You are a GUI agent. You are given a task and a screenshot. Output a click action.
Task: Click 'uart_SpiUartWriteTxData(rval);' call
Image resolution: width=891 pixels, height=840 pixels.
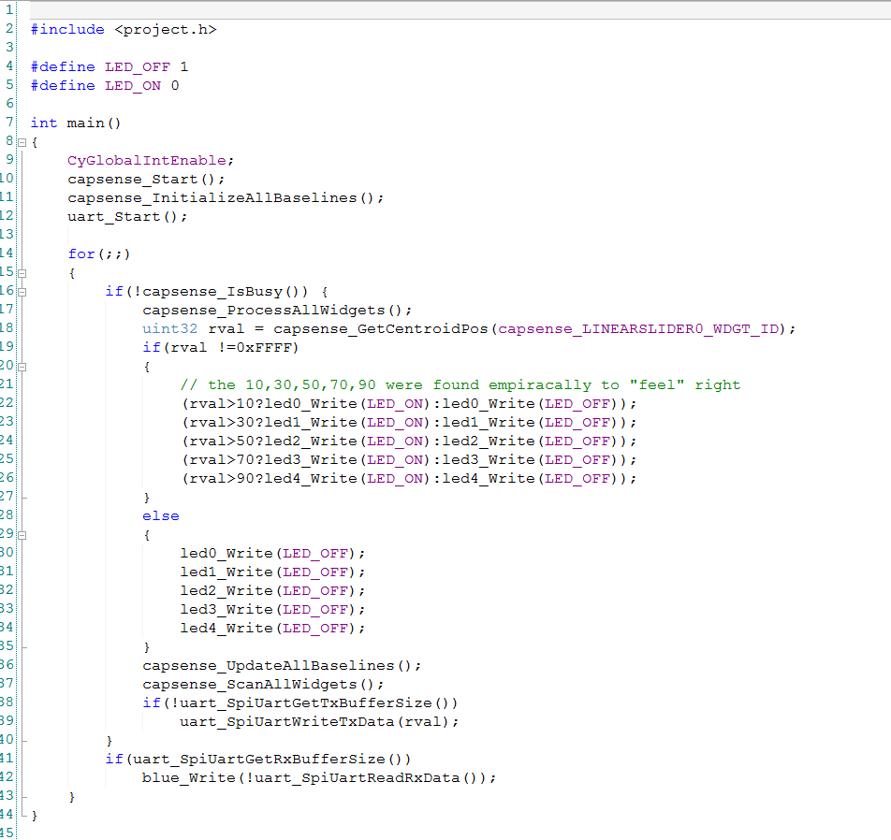point(319,722)
